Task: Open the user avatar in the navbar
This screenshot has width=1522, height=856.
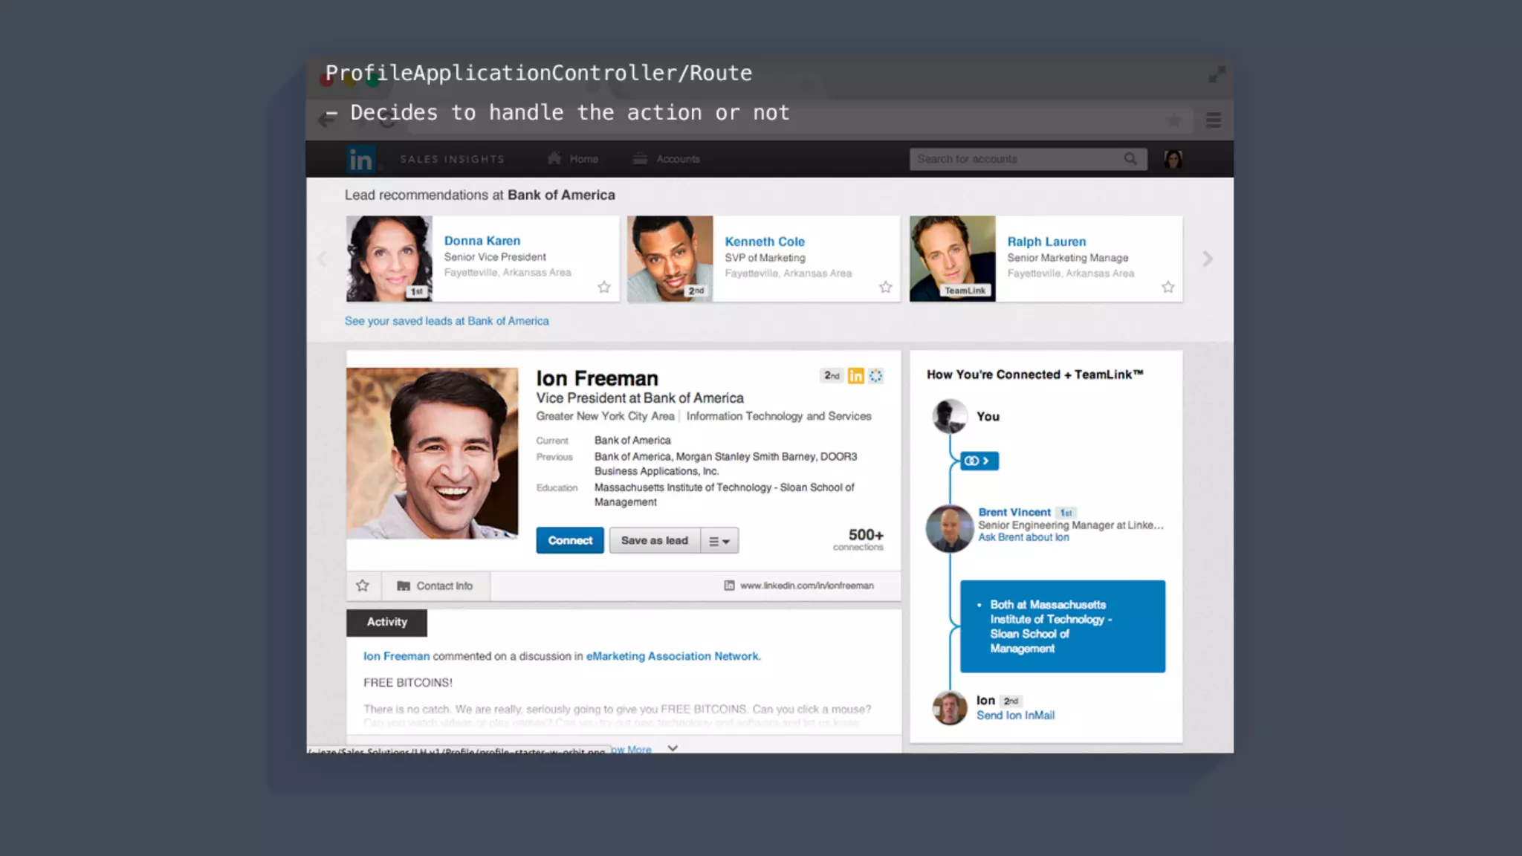Action: [1173, 159]
